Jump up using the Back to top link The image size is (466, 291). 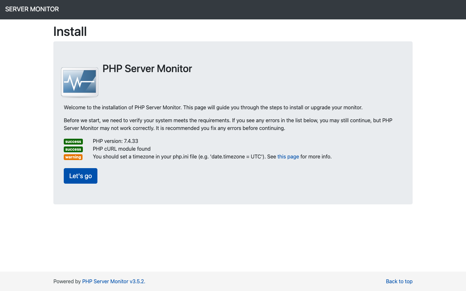point(399,281)
